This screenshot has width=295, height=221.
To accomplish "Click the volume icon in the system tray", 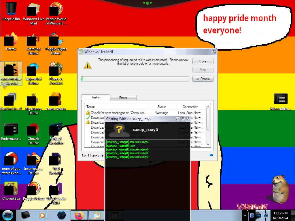I will click(x=266, y=215).
